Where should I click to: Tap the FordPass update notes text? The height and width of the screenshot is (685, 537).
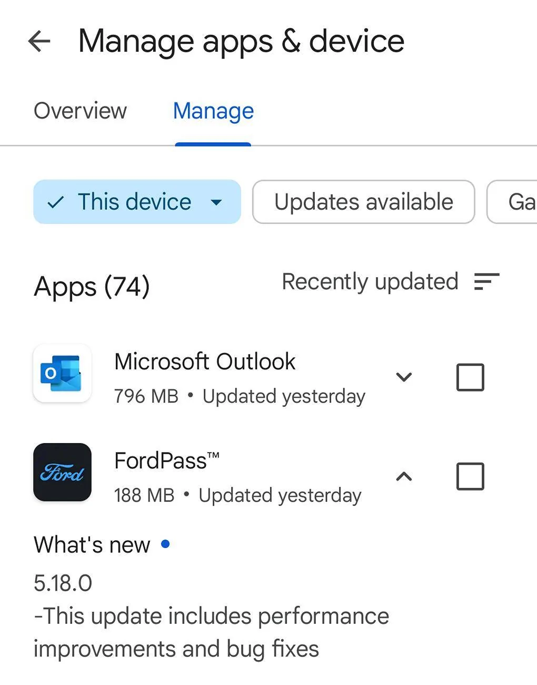coord(211,632)
